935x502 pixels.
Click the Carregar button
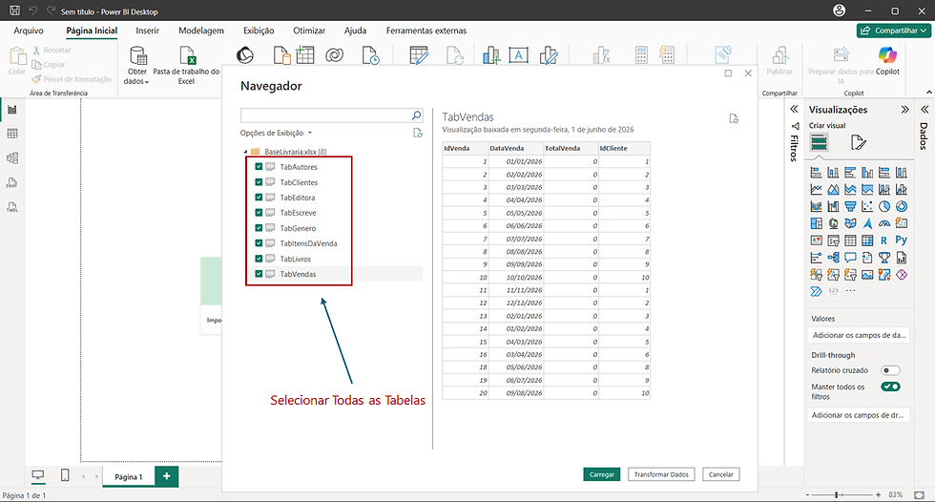pyautogui.click(x=602, y=474)
